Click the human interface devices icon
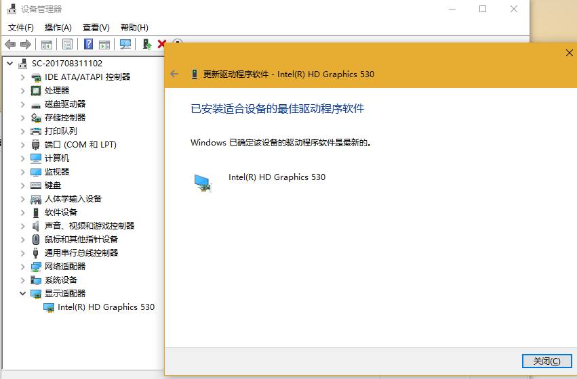The height and width of the screenshot is (379, 577). point(36,199)
